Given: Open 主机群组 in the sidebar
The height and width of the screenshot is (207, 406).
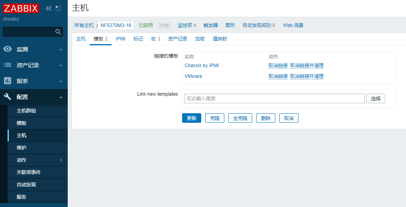Looking at the screenshot, I should coord(37,111).
